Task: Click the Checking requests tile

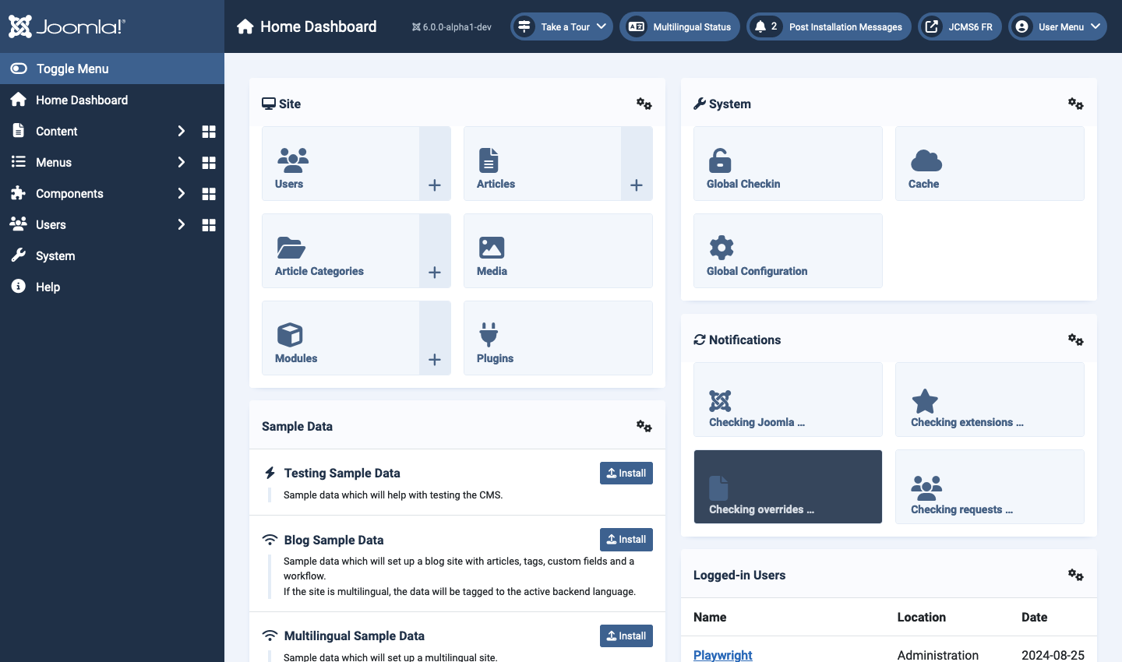Action: pos(990,487)
